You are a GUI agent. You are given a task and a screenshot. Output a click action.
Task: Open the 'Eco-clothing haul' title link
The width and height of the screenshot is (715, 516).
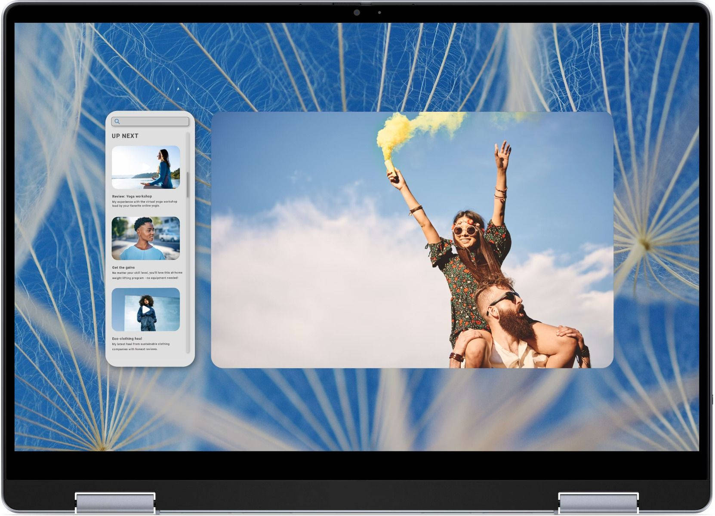(x=127, y=338)
